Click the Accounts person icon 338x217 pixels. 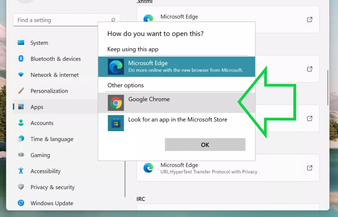[21, 123]
